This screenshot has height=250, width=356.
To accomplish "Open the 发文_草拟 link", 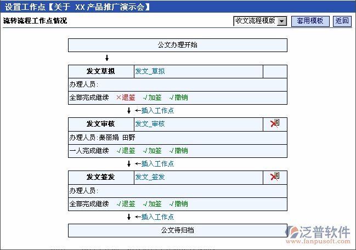I will coord(150,71).
